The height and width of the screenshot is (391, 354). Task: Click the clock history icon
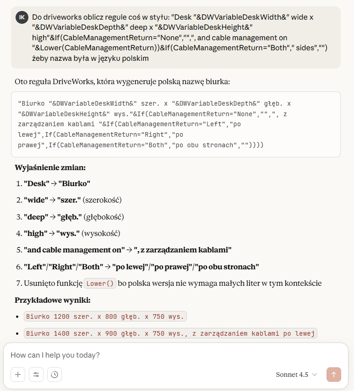[54, 375]
